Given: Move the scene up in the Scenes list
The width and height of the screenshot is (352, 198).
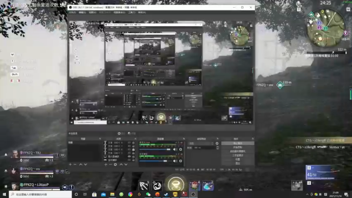Looking at the screenshot, I should pyautogui.click(x=81, y=165).
